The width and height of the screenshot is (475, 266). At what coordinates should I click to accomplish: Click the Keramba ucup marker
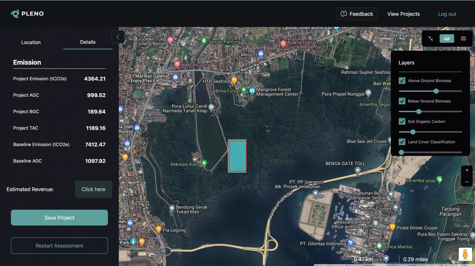[x=440, y=179]
